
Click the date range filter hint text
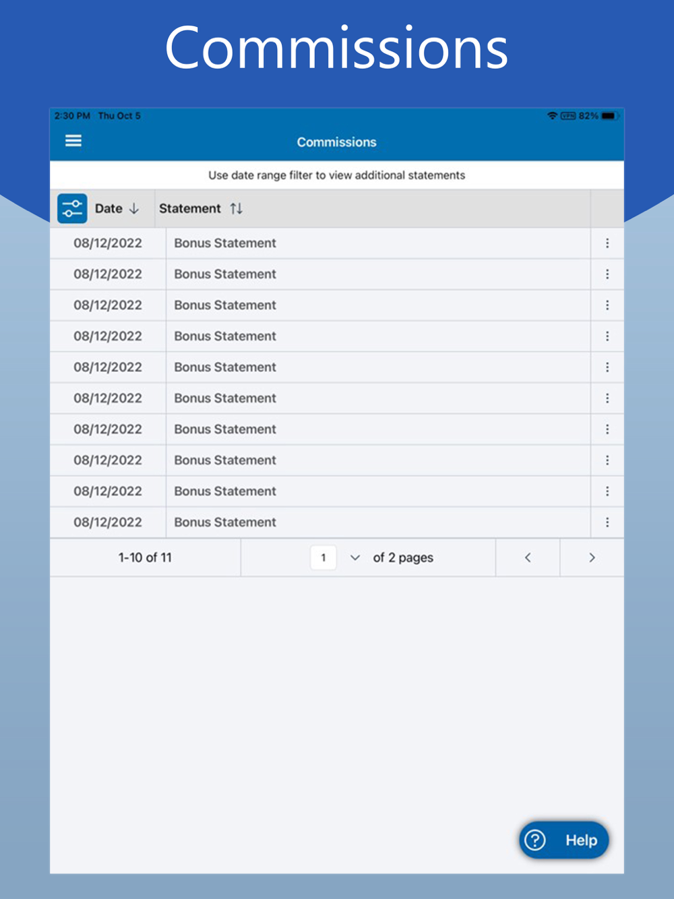(x=337, y=175)
